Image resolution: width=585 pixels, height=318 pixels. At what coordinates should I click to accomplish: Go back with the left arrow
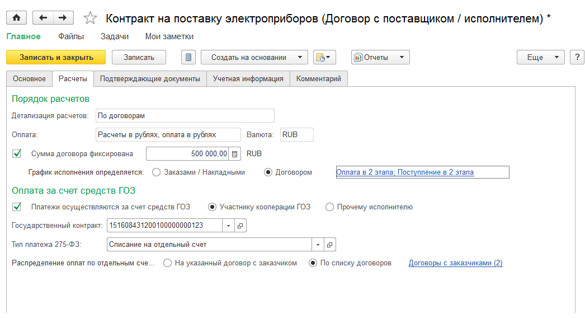43,18
